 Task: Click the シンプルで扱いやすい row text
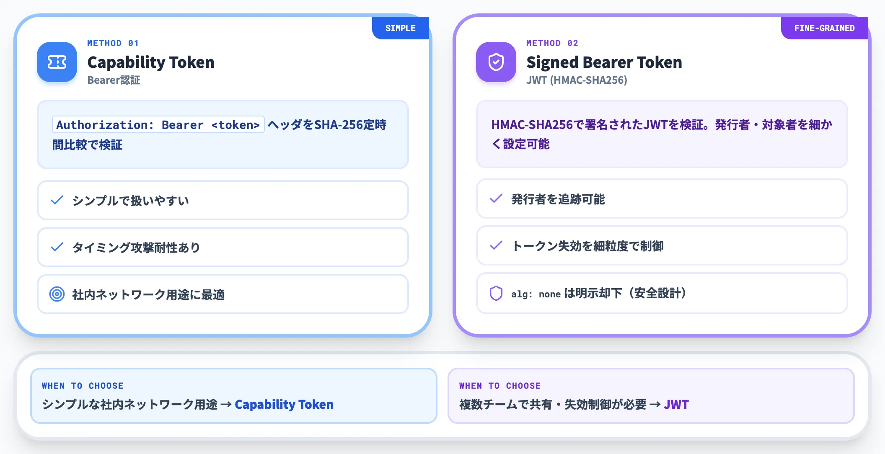pyautogui.click(x=130, y=201)
